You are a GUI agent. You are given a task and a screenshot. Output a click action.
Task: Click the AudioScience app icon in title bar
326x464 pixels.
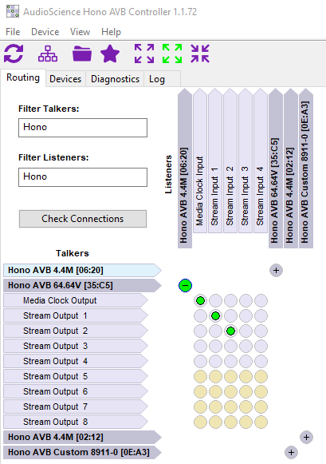pyautogui.click(x=13, y=11)
